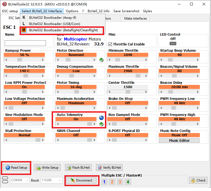Open the Make interfaces tab
Screen dimensions: 211x191
pos(135,19)
